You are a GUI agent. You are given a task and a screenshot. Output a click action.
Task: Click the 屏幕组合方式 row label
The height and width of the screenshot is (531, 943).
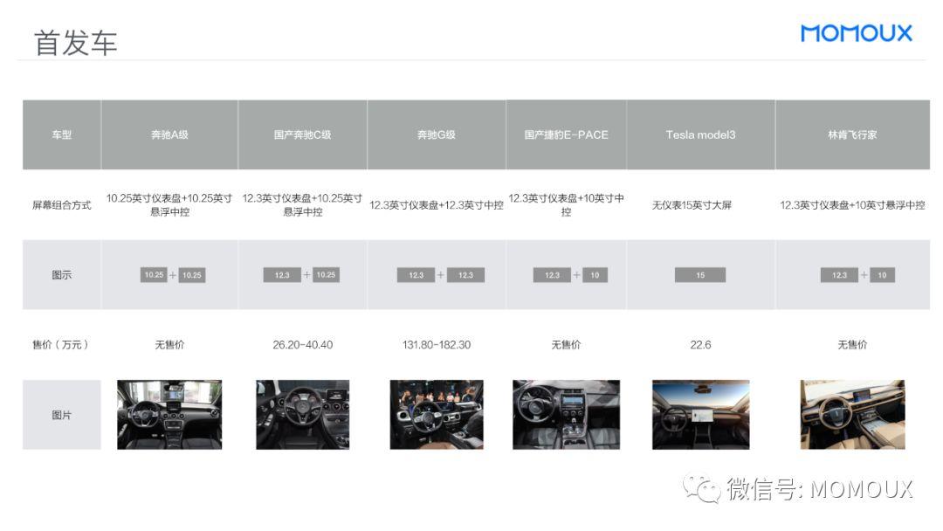(x=61, y=205)
